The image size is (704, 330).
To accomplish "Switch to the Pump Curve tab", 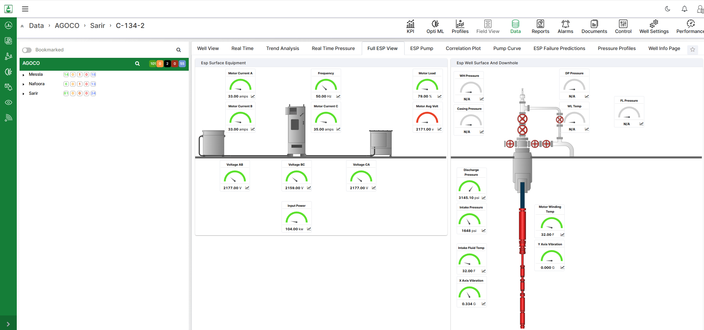I will tap(507, 48).
